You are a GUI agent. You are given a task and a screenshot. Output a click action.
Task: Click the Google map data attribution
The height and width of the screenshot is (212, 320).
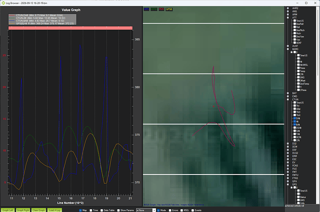pos(174,205)
